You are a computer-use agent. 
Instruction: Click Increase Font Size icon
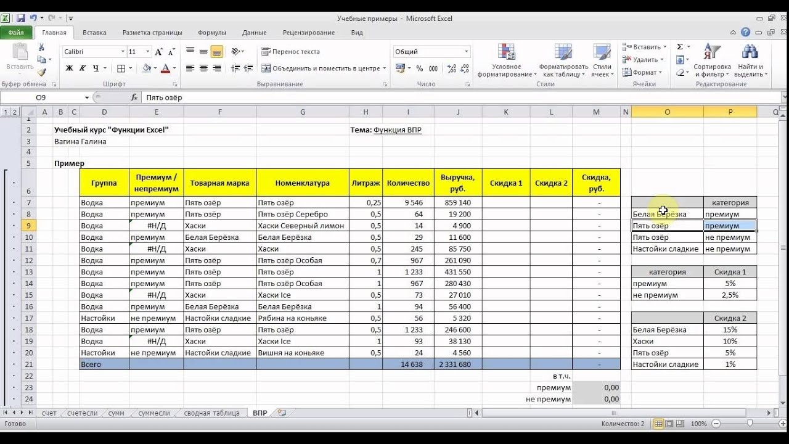[x=159, y=52]
